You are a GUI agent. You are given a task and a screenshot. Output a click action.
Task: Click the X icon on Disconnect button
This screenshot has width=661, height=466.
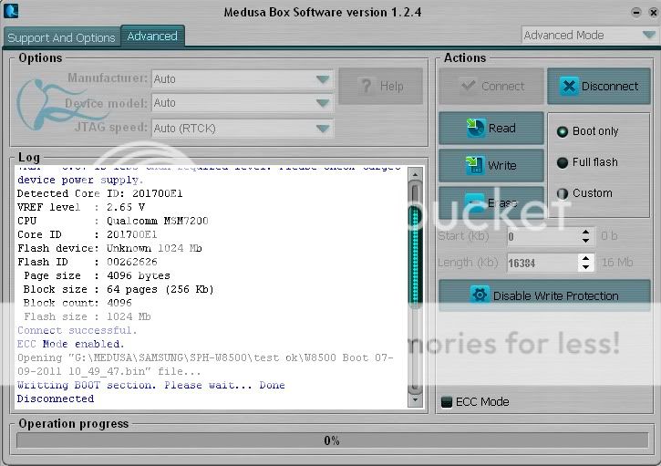tap(569, 87)
